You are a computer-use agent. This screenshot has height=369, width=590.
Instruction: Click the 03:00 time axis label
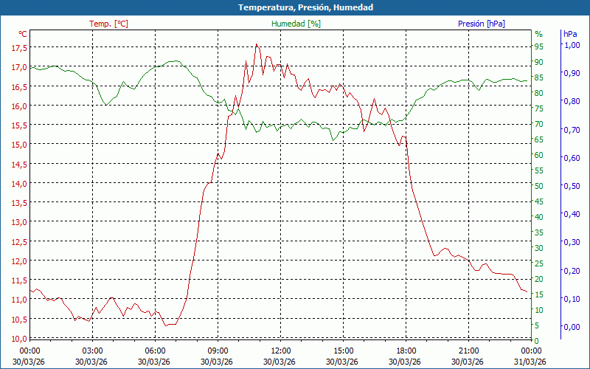[92, 351]
